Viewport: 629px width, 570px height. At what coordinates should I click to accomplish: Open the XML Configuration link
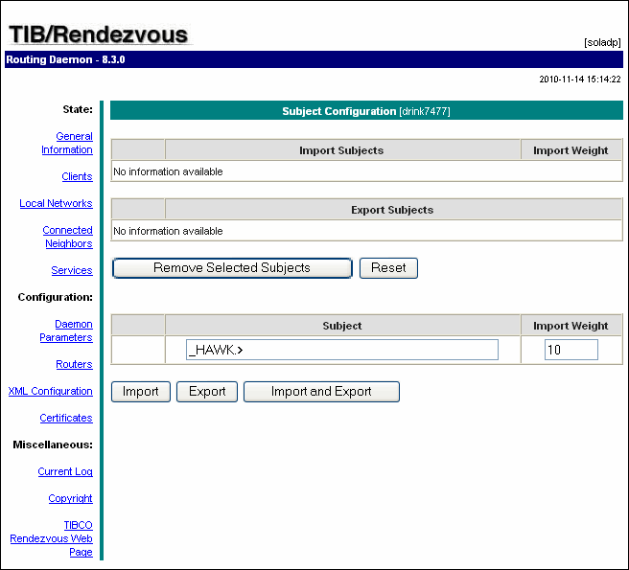51,391
